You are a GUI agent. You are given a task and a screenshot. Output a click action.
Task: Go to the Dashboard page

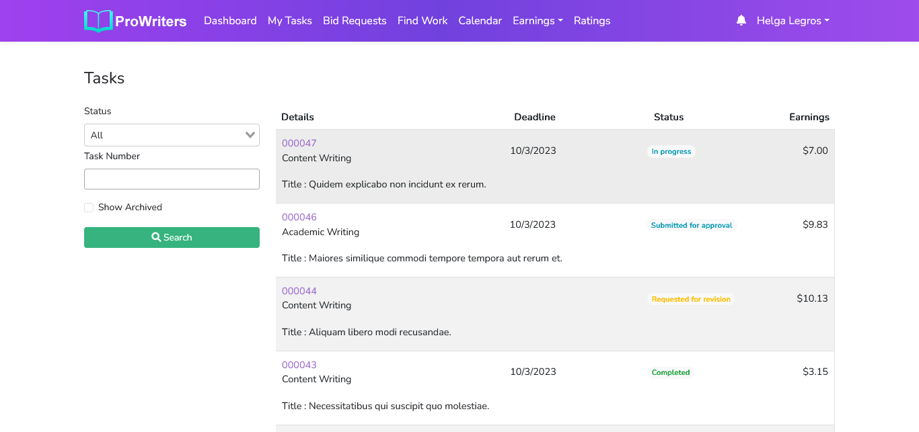point(230,21)
